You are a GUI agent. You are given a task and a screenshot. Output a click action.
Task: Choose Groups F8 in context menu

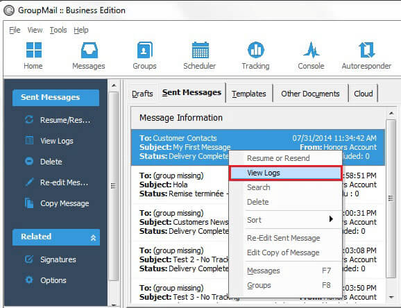(x=285, y=285)
